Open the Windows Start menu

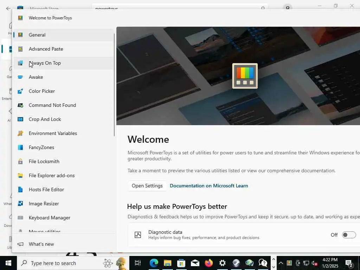pyautogui.click(x=8, y=263)
